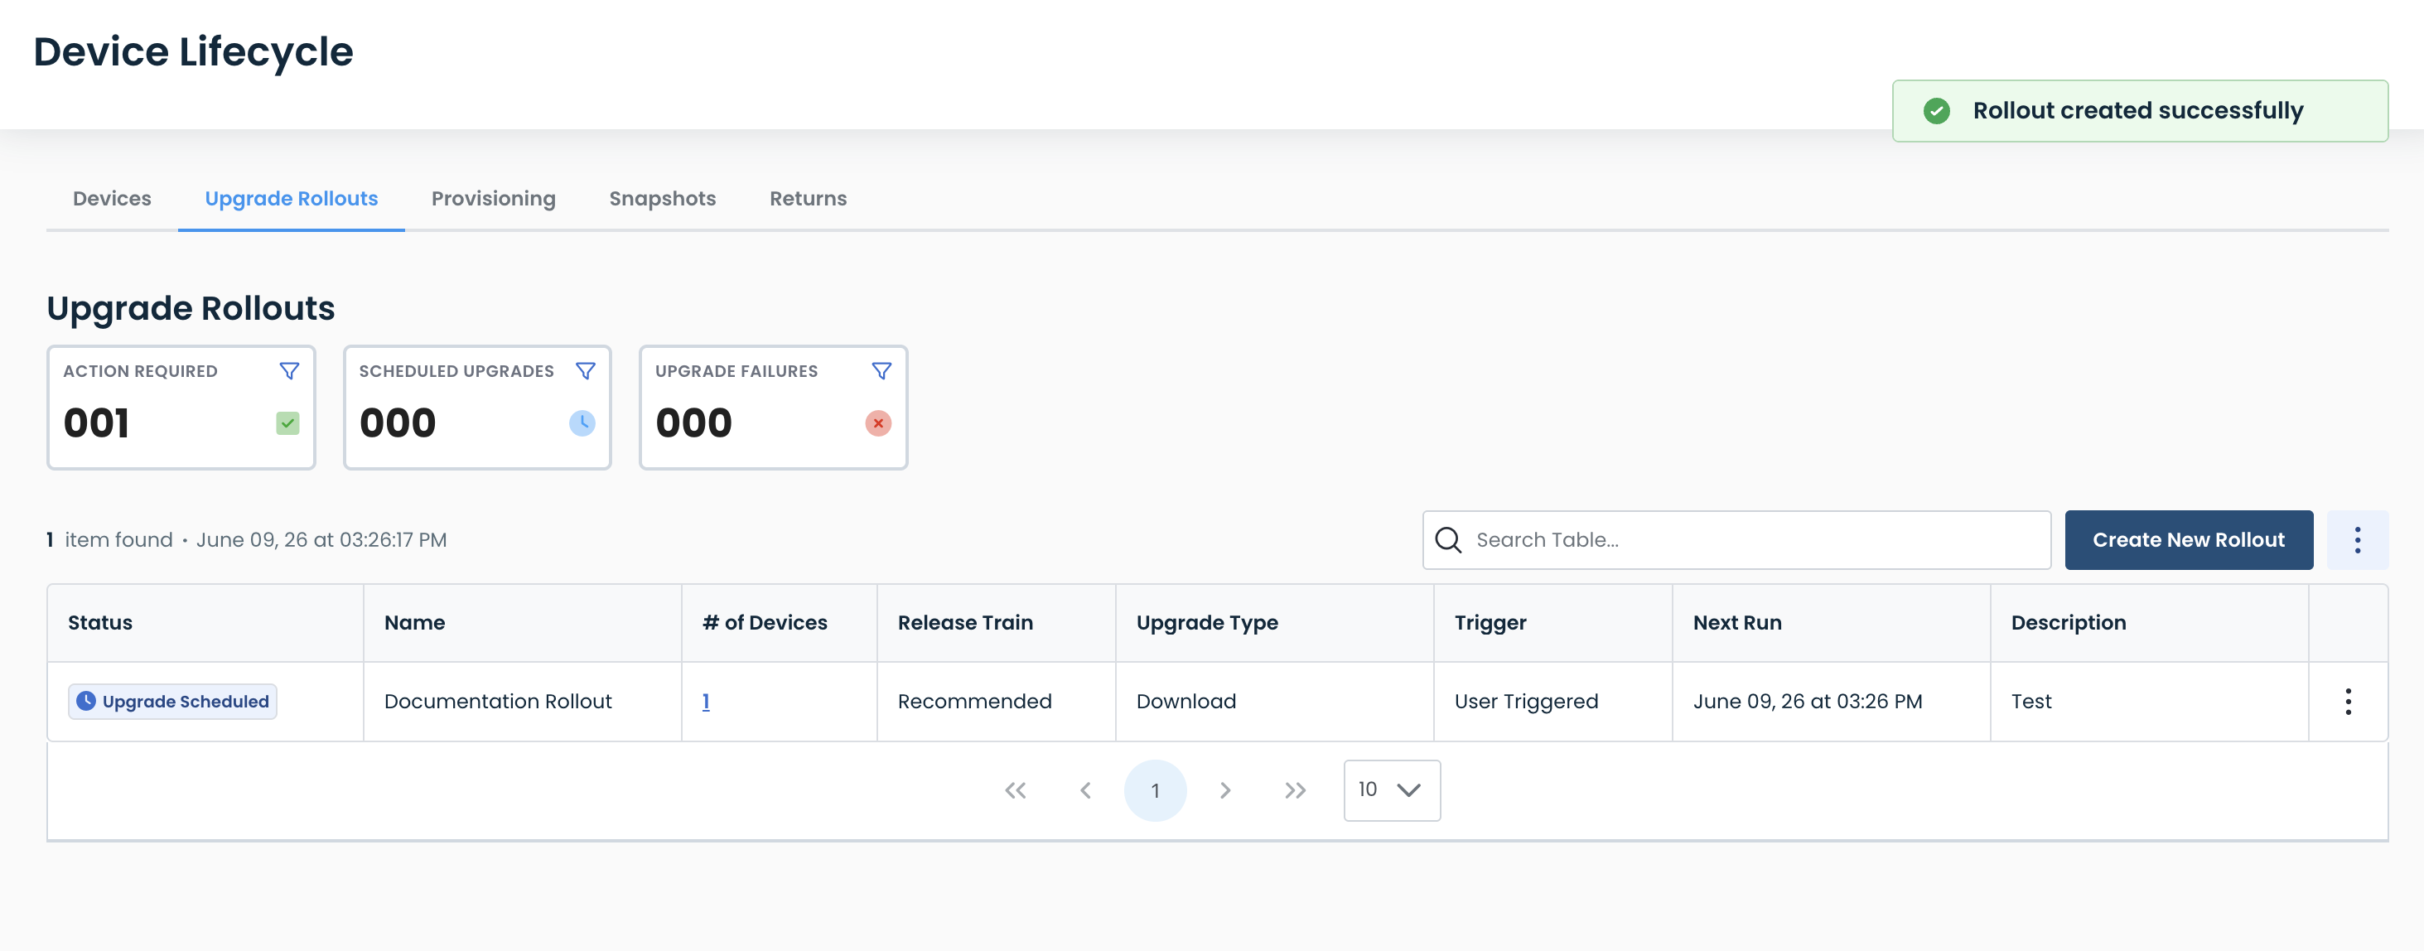2424x951 pixels.
Task: Click green checkmark icon in Action Required card
Action: click(x=288, y=423)
